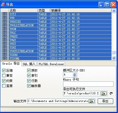Viewport: 118px width, 113px height.
Task: Select the table icon beside YWGN row
Action: click(x=5, y=29)
